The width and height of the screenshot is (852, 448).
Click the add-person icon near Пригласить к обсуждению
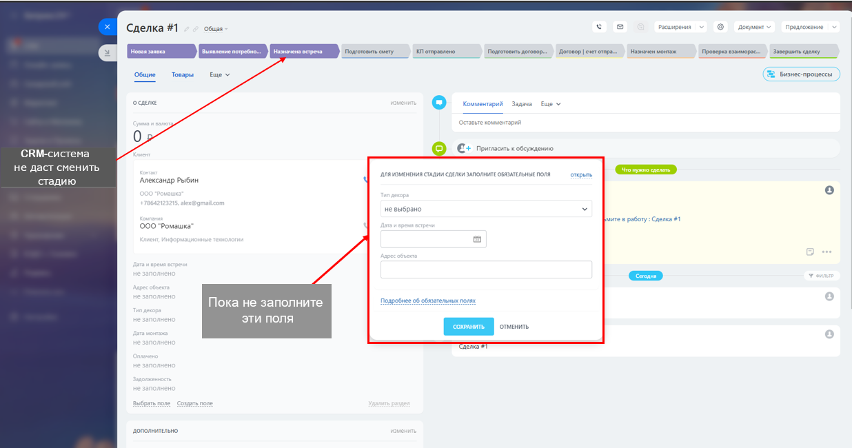pyautogui.click(x=464, y=148)
